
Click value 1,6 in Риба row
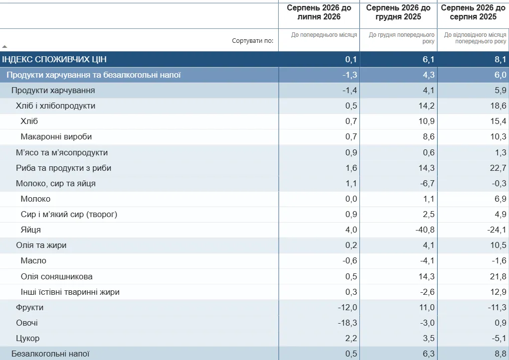click(351, 168)
